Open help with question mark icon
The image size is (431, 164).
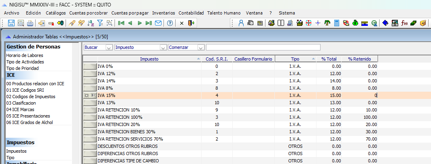(x=170, y=23)
